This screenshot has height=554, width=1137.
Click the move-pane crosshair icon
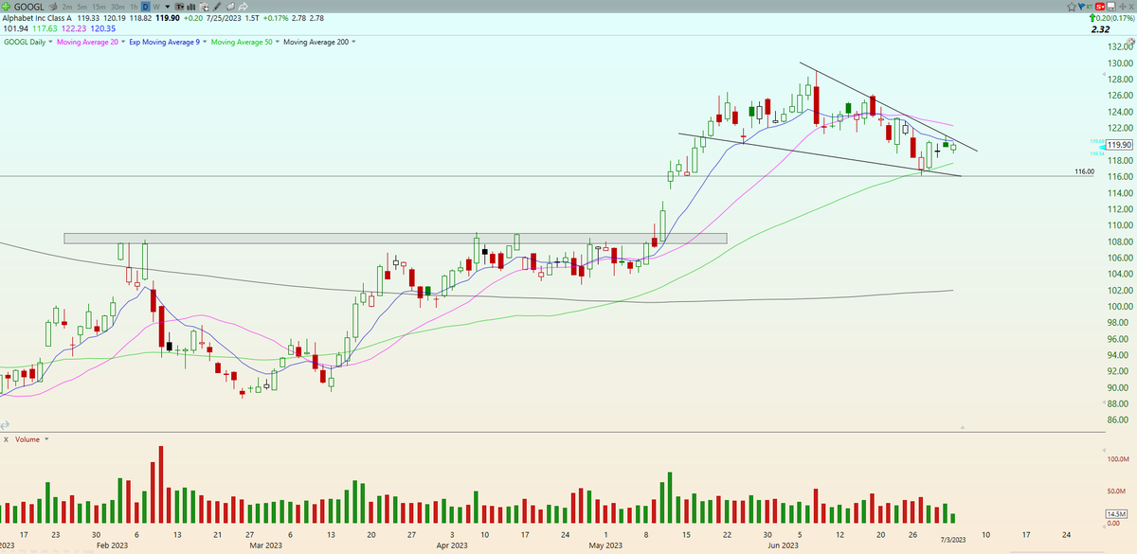click(1123, 7)
